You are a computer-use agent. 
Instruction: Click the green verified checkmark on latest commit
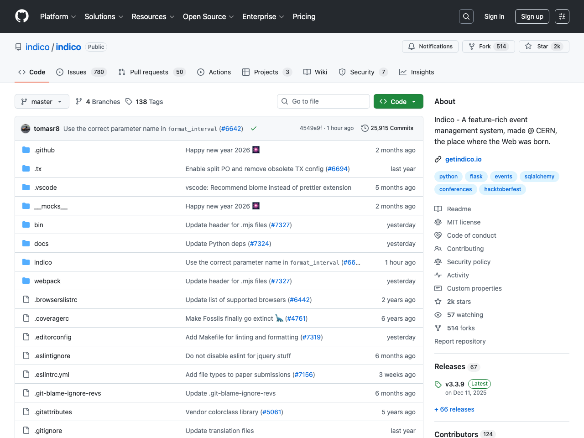point(254,129)
